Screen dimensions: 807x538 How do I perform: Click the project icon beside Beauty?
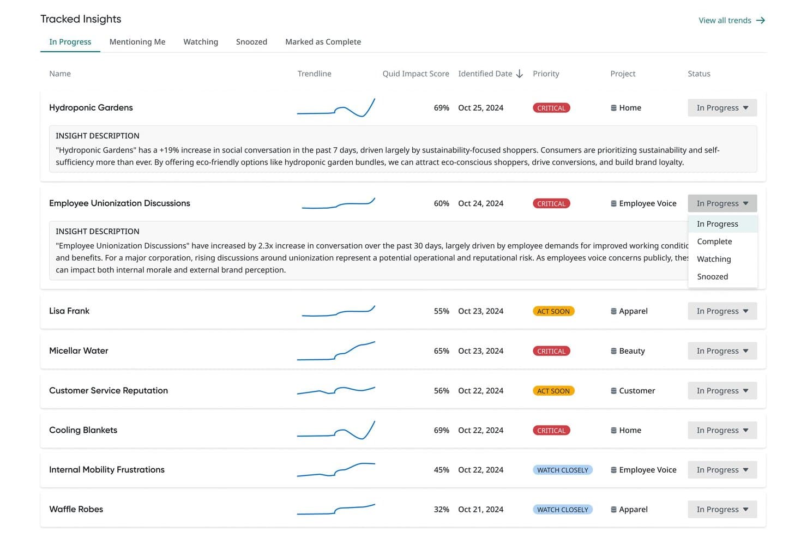pyautogui.click(x=613, y=351)
